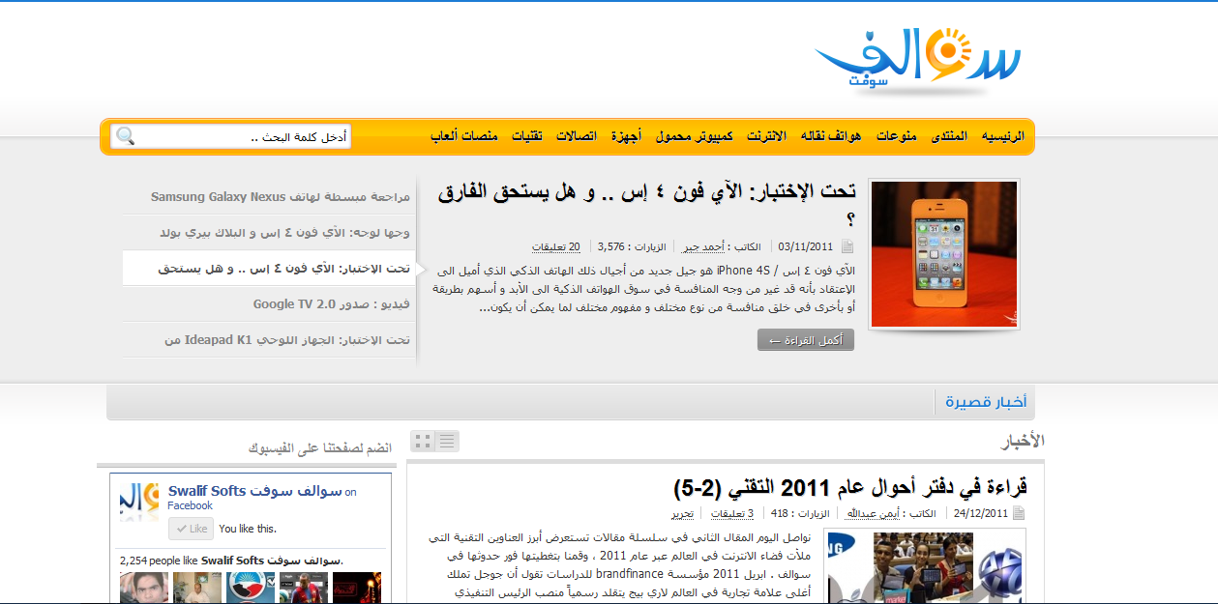Go to the منوعات section
This screenshot has height=604, width=1218.
coord(897,136)
